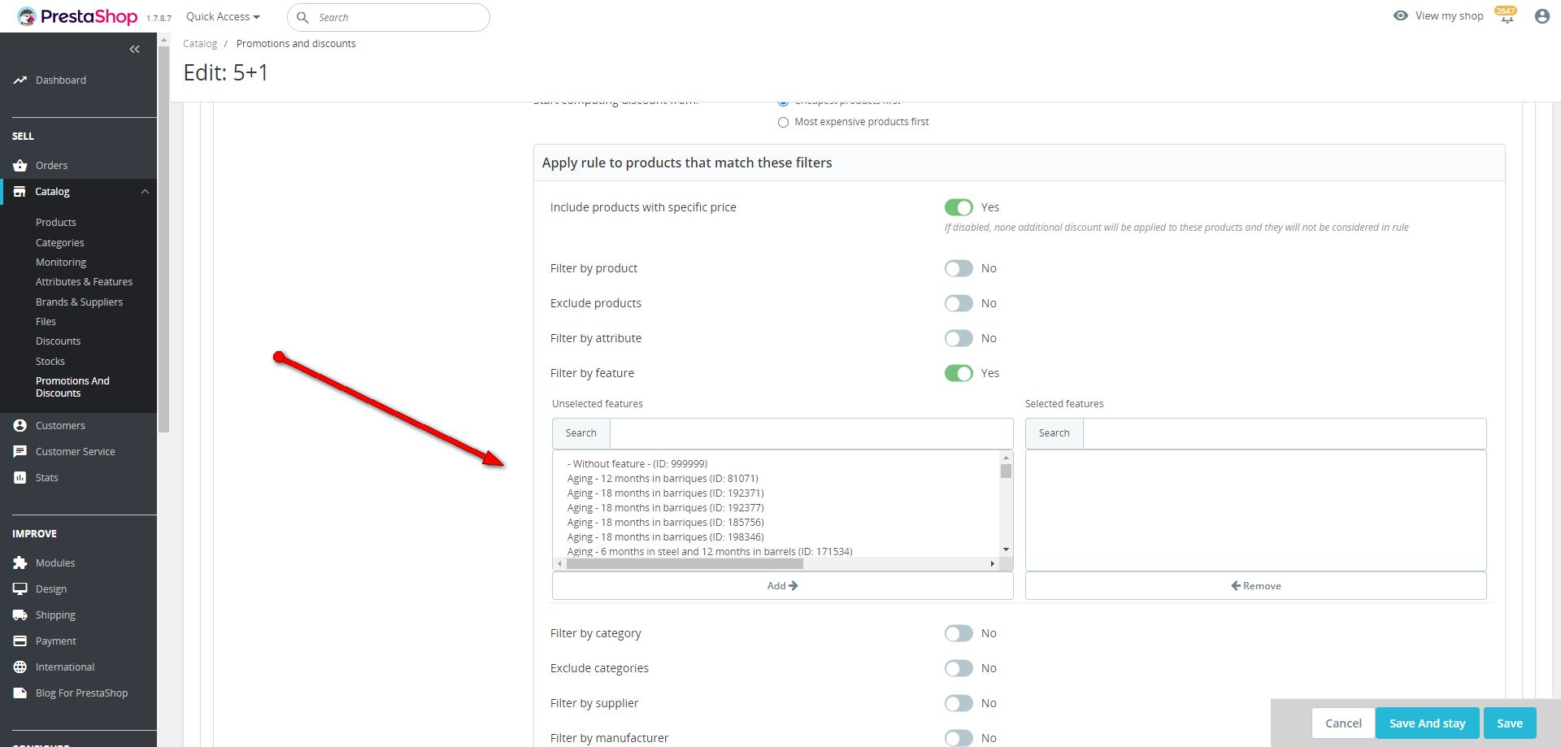Select 'Aging - 18 months in barriques (ID: 192371)'
This screenshot has height=747, width=1561.
[666, 493]
